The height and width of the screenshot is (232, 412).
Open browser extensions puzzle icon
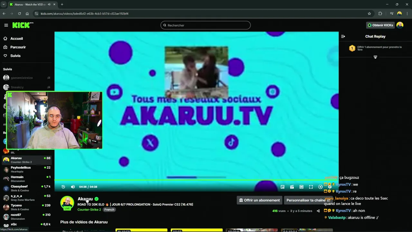380,14
